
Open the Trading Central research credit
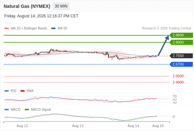click(166, 28)
